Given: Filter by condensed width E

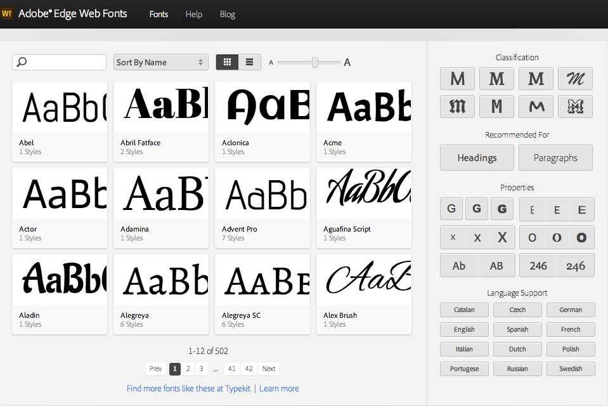Looking at the screenshot, I should pos(532,209).
